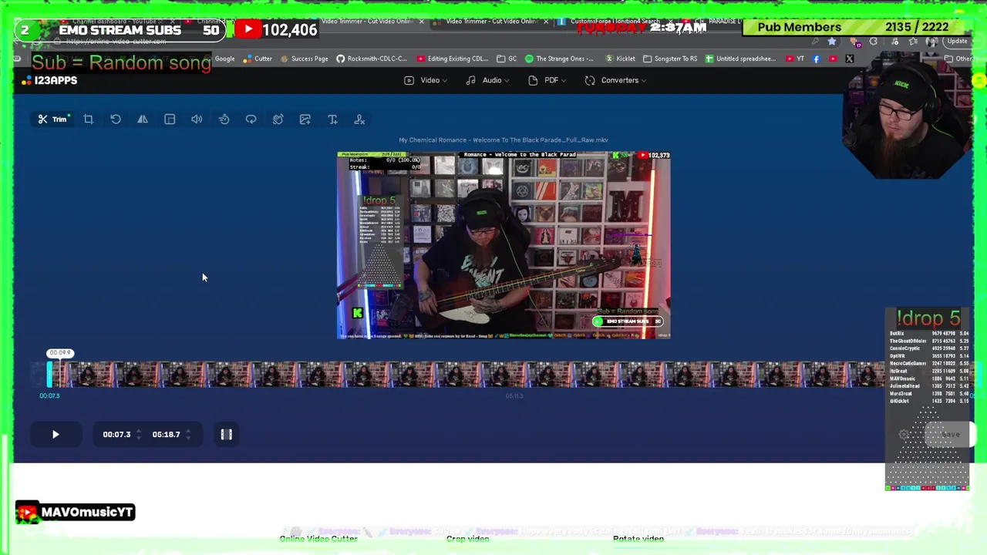Open the Rotate video link

[x=638, y=539]
